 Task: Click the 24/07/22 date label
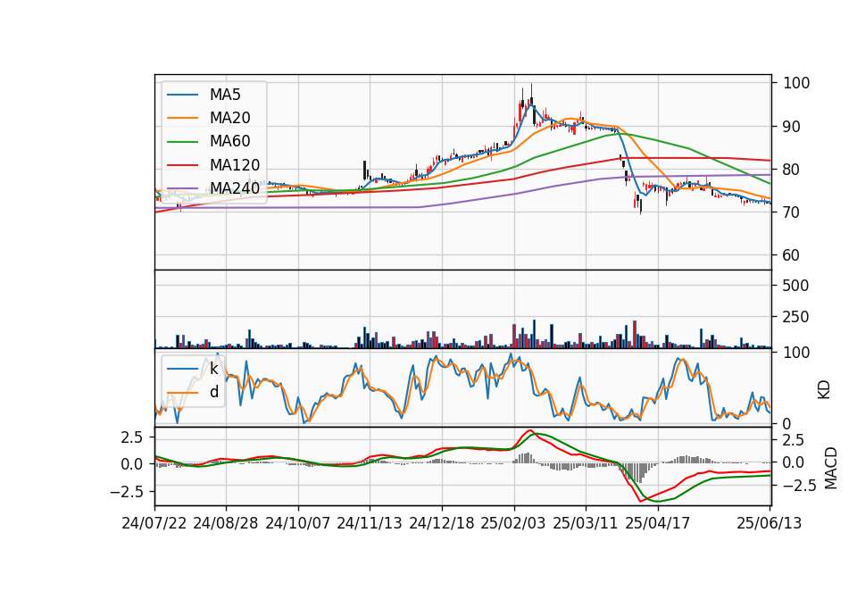(x=154, y=523)
